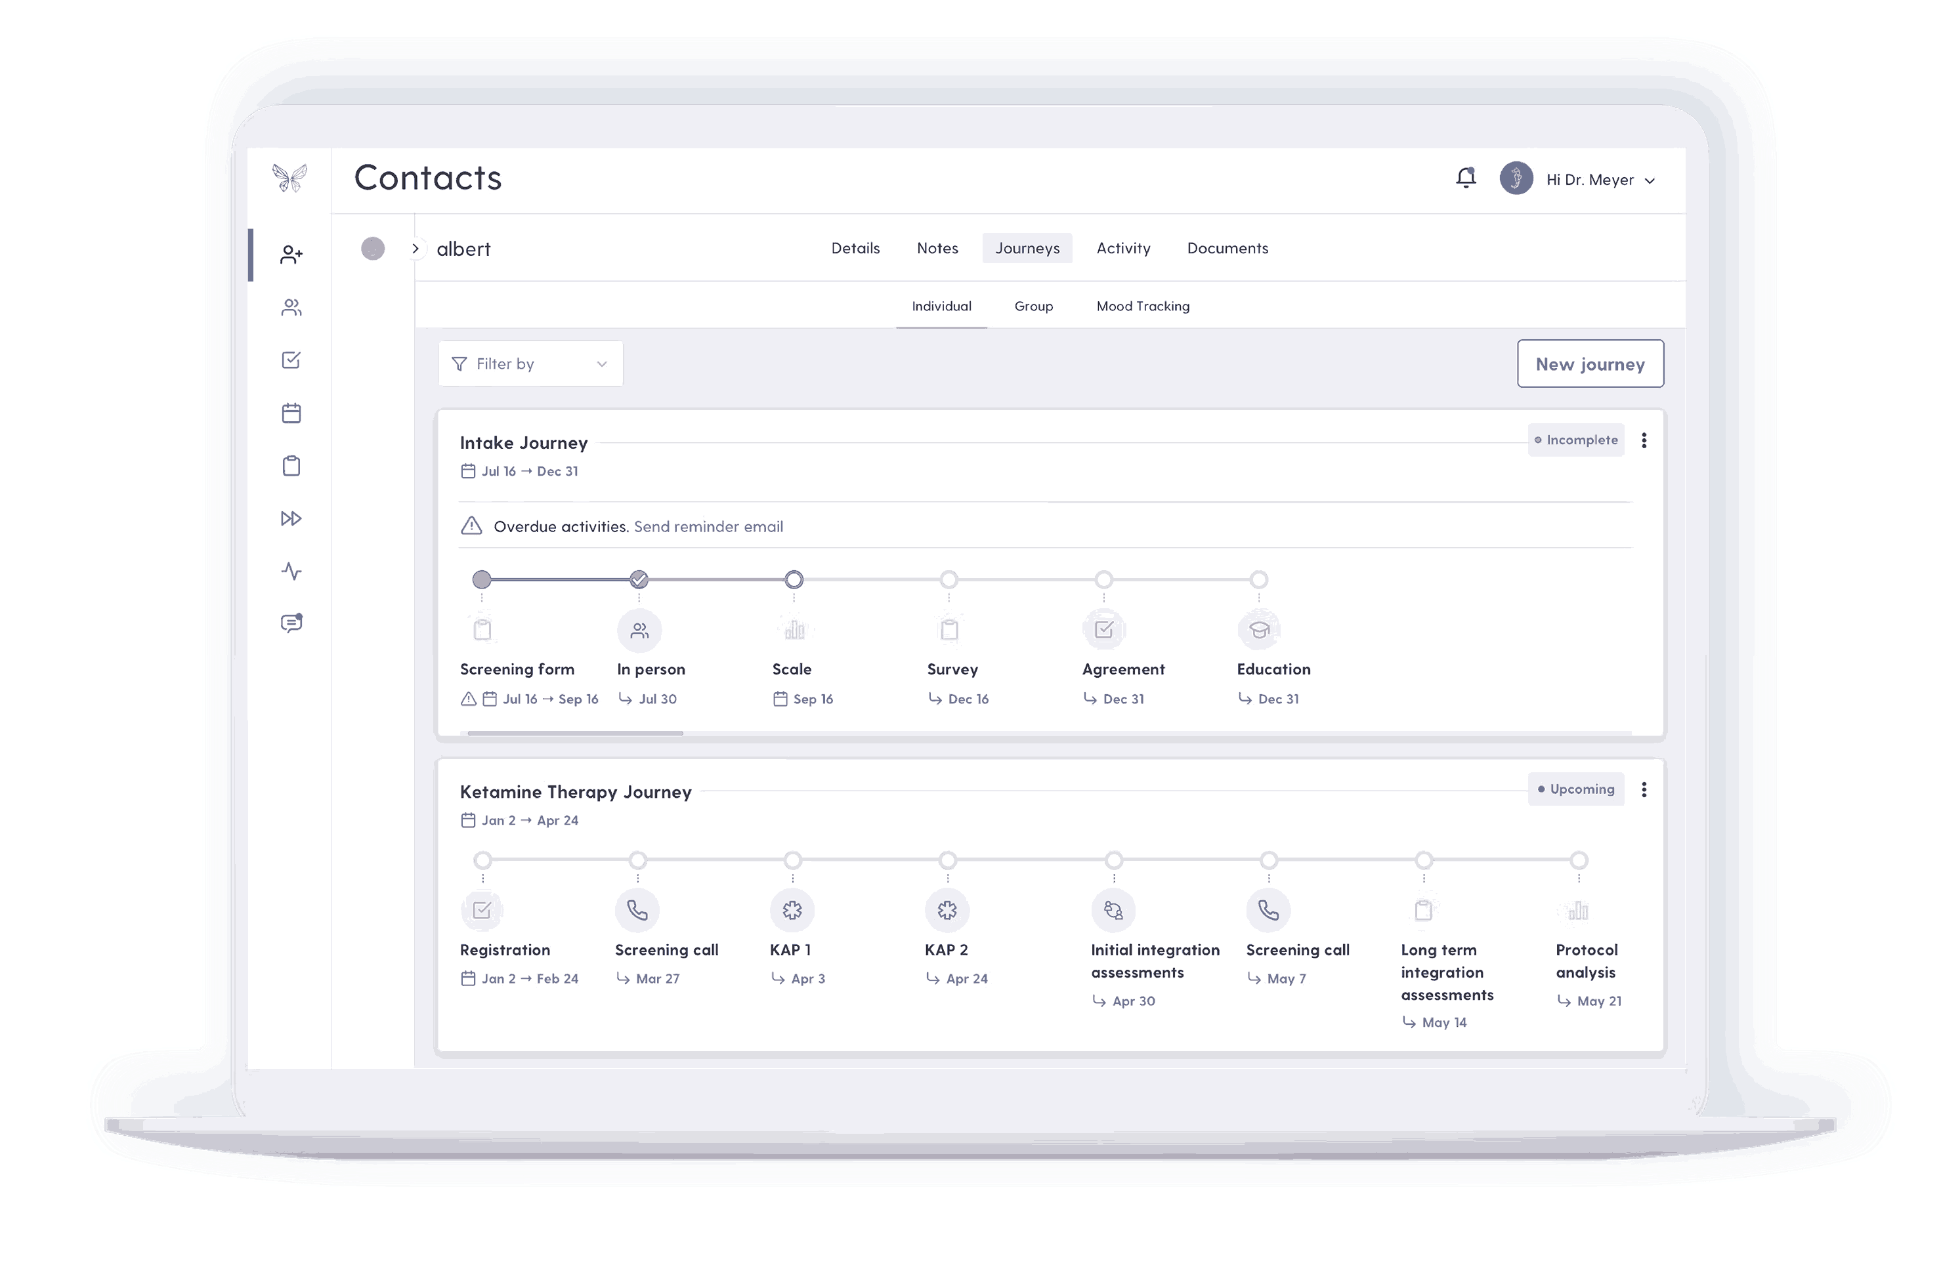Screen dimensions: 1941x1265
Task: Click the butterfly logo
Action: 289,178
